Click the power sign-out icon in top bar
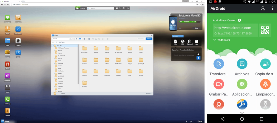Viewport: 277px width, 123px height. click(128, 8)
